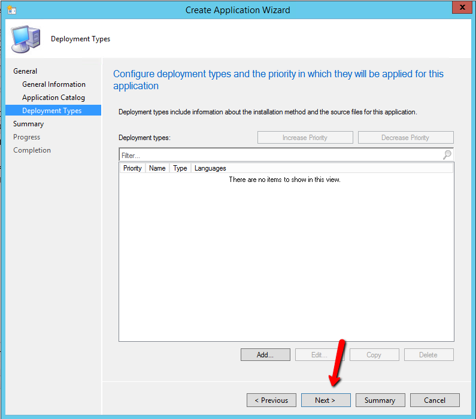Screen dimensions: 476x419
Task: Sort list by Languages column header
Action: [x=210, y=168]
